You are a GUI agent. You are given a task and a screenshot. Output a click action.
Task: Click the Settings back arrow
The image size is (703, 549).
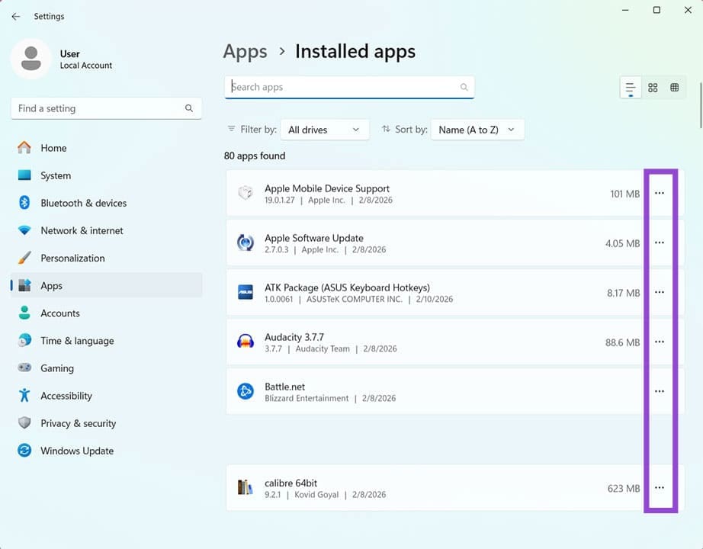(16, 16)
